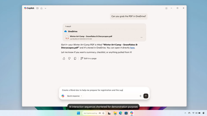This screenshot has width=207, height=116.
Task: Go to Copilot home icon
Action: tap(41, 8)
